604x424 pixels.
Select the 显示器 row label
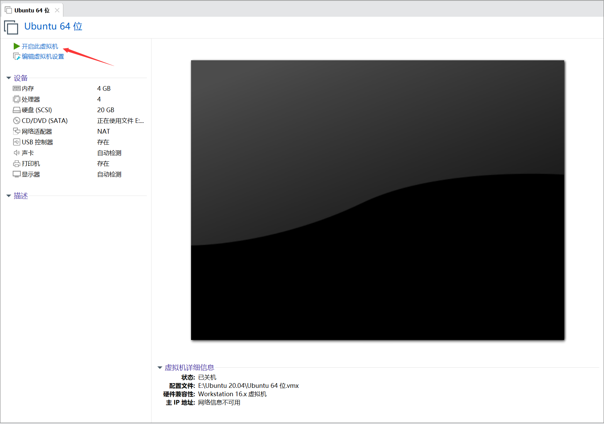point(31,174)
